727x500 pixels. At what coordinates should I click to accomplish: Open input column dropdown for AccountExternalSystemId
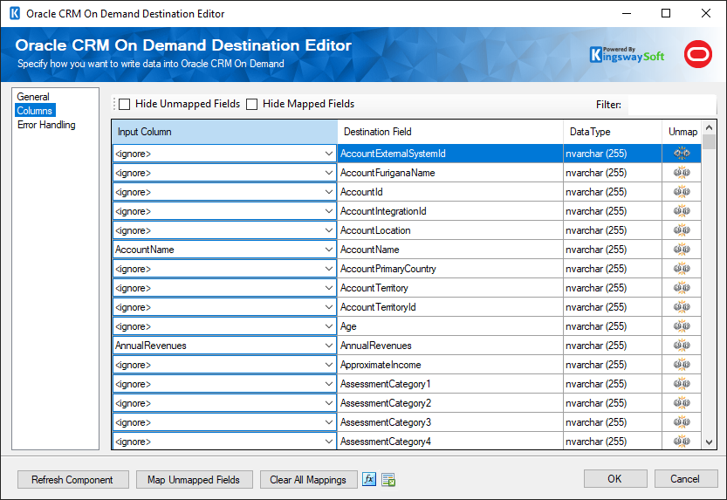(x=329, y=154)
